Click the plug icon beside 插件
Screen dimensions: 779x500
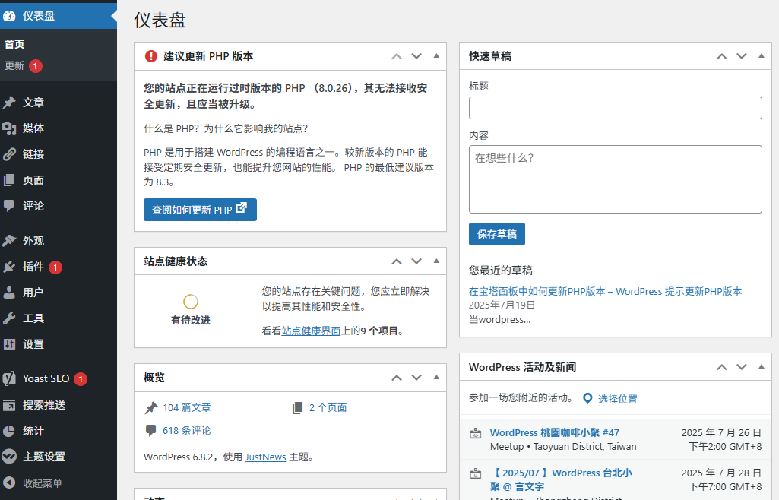click(9, 267)
